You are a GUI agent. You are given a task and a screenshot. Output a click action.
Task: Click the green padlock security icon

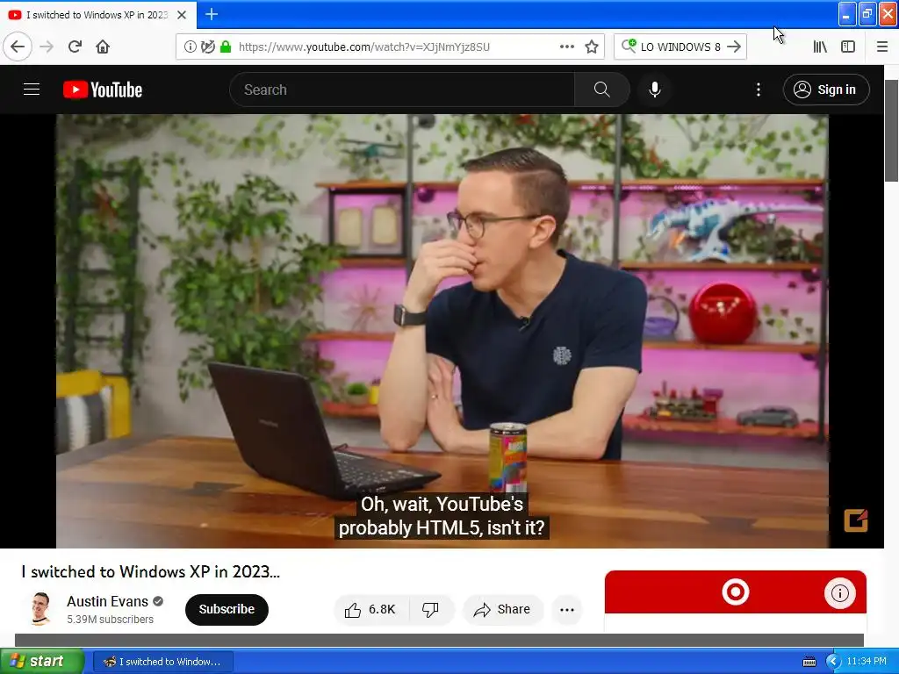pyautogui.click(x=226, y=47)
